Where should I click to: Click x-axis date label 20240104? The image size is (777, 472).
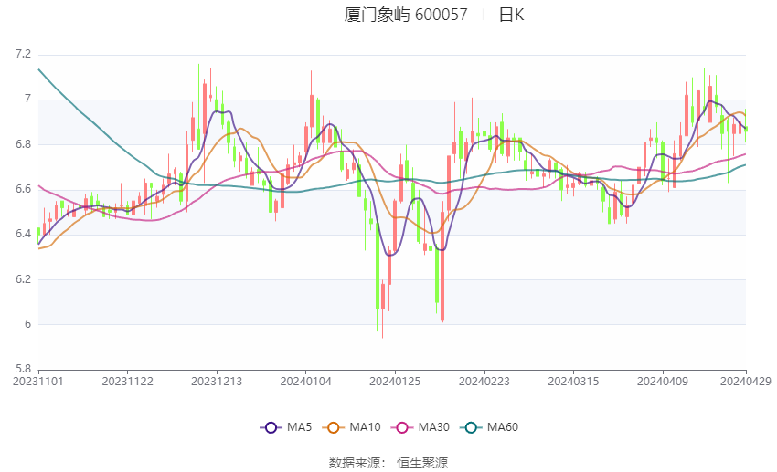click(x=305, y=382)
